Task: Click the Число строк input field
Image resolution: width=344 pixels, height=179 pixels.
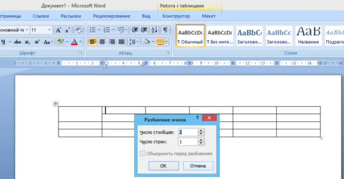Action: tap(188, 142)
